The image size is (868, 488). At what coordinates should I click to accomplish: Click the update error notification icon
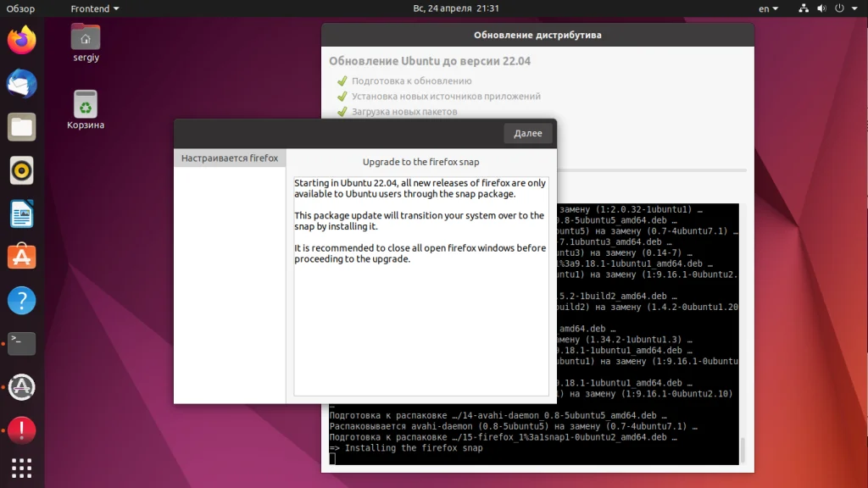[20, 430]
